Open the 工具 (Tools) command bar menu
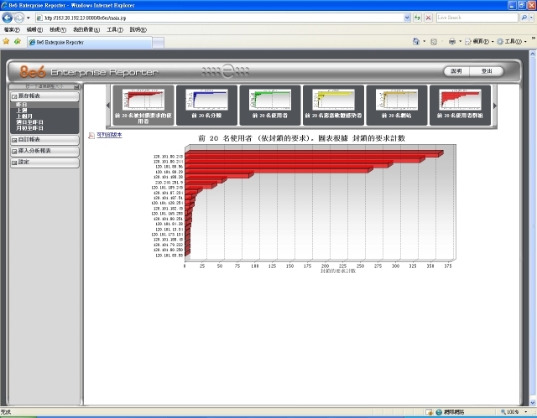Image resolution: width=537 pixels, height=418 pixels. coord(512,42)
